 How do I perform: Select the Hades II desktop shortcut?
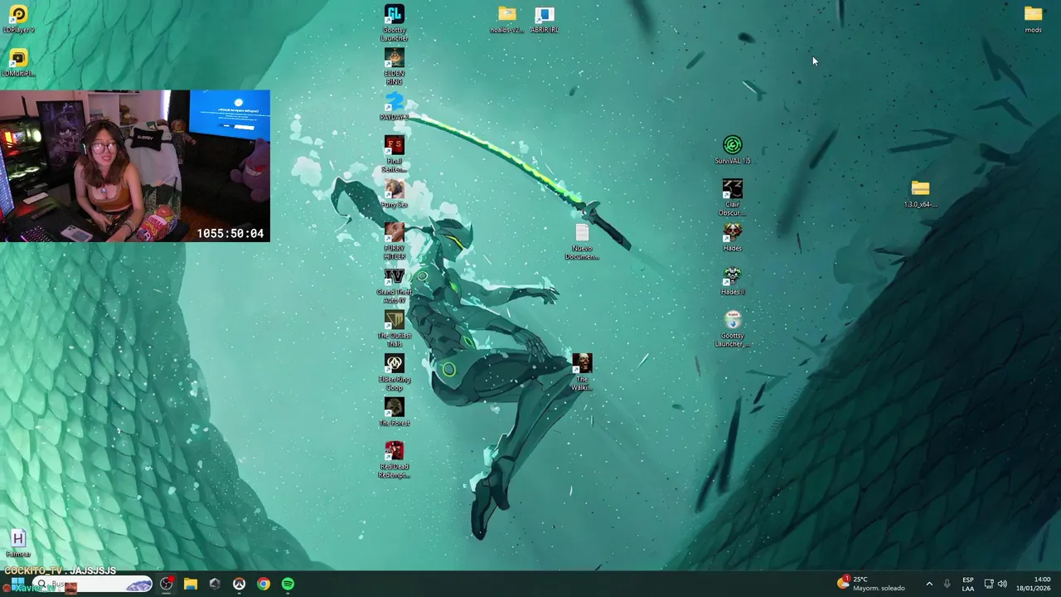pyautogui.click(x=732, y=282)
